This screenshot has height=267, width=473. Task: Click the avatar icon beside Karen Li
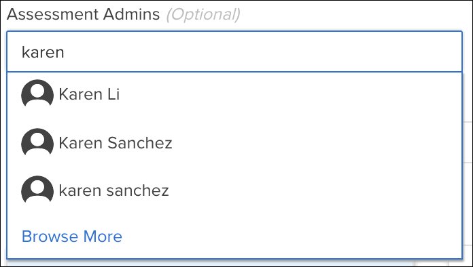tap(37, 94)
